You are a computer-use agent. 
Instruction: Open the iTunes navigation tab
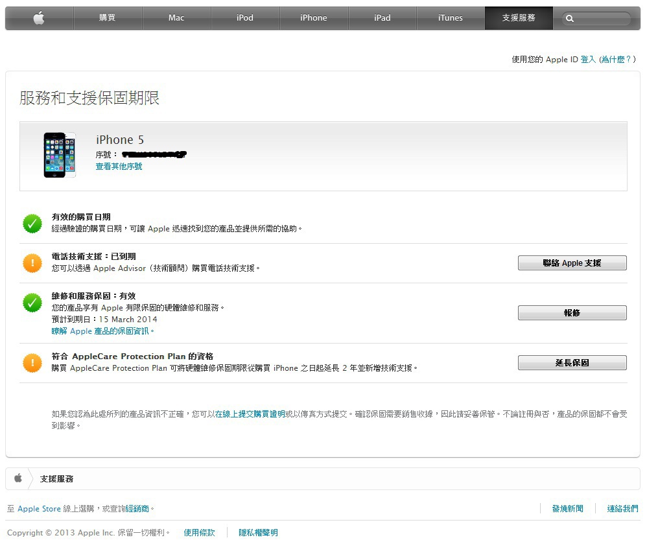click(x=450, y=18)
